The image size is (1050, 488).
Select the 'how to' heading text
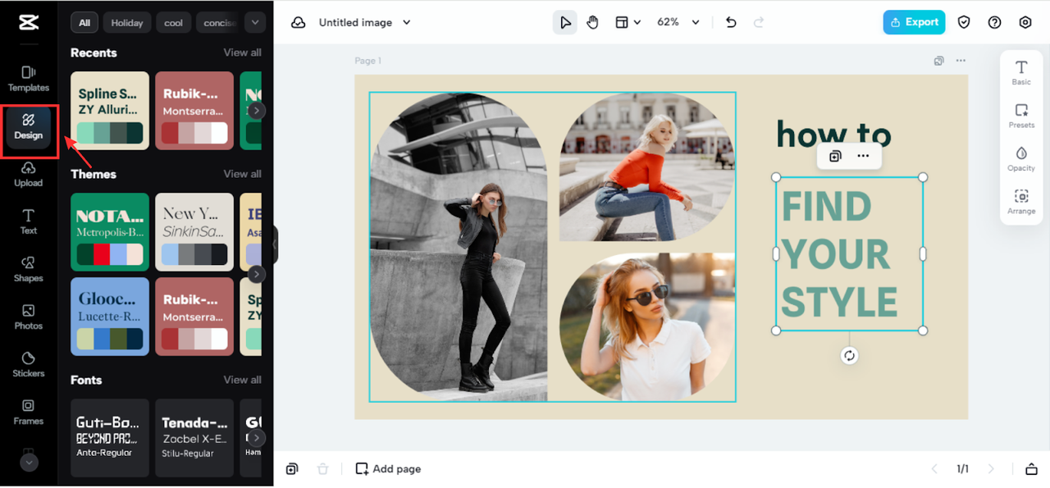(833, 135)
